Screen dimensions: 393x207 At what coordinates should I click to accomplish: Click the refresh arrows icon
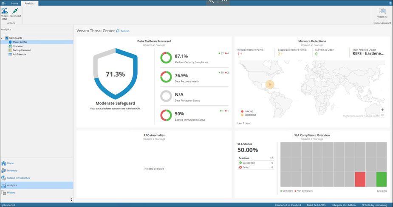point(118,31)
